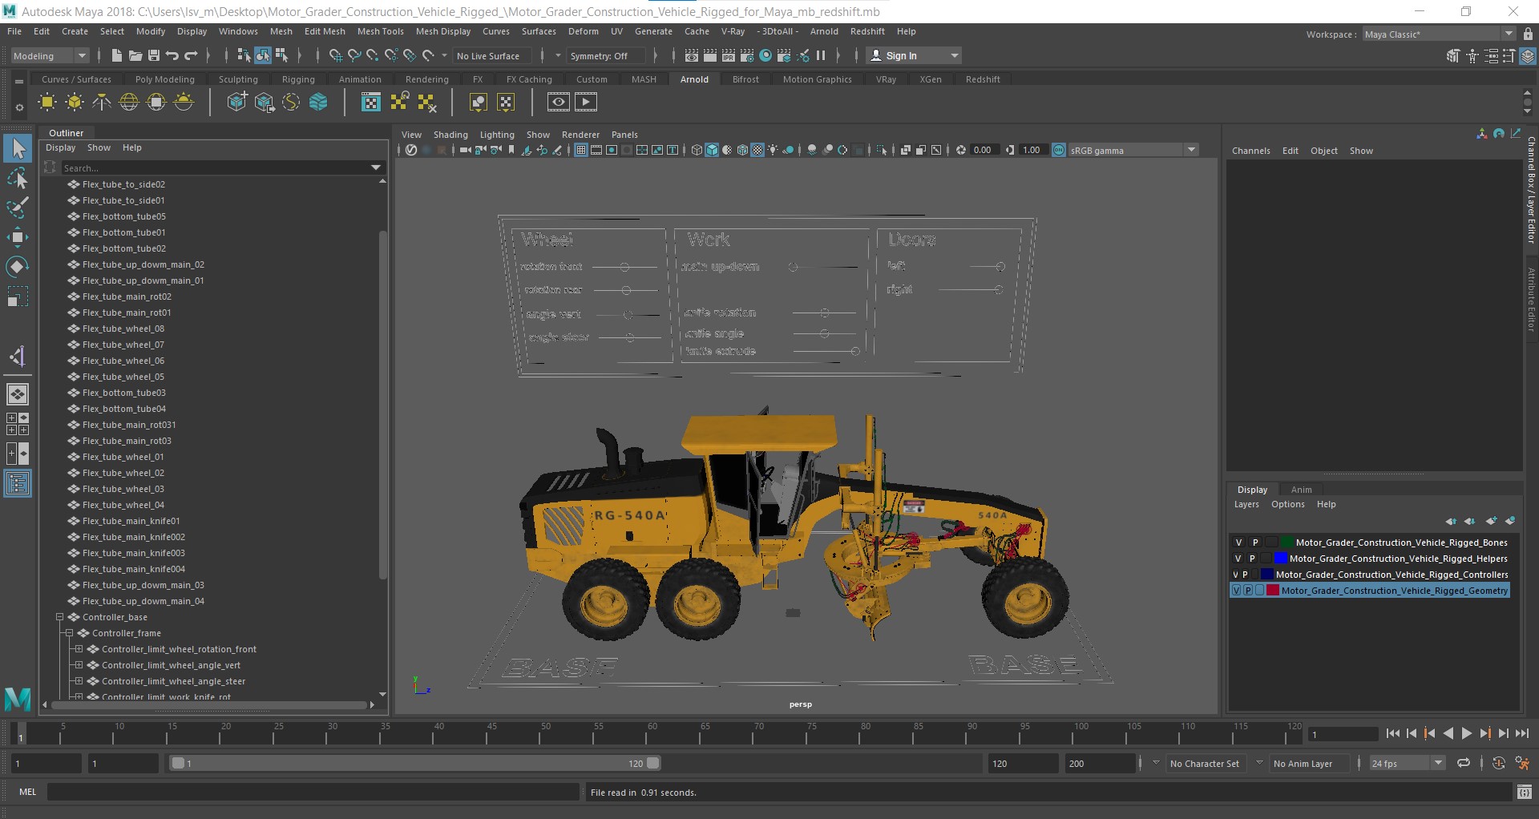Click Arnold render play icon
Viewport: 1539px width, 819px height.
(x=586, y=102)
